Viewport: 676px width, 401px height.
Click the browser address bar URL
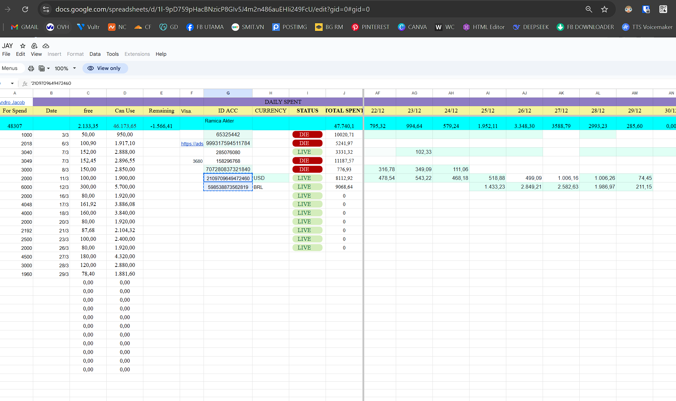[x=213, y=9]
